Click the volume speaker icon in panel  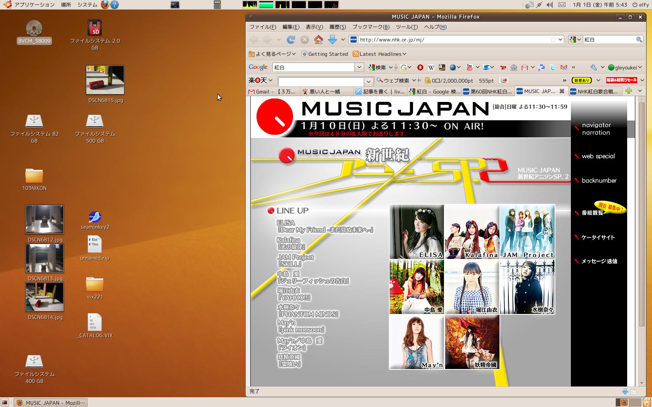click(550, 5)
